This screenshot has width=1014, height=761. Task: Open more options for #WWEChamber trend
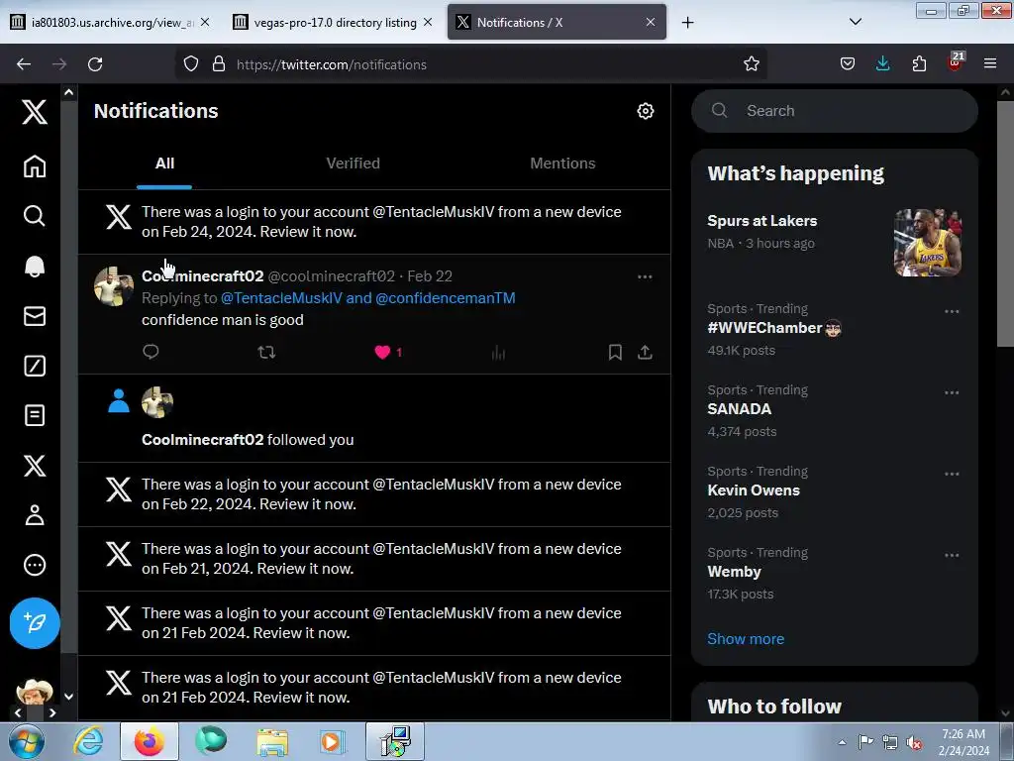click(x=952, y=311)
